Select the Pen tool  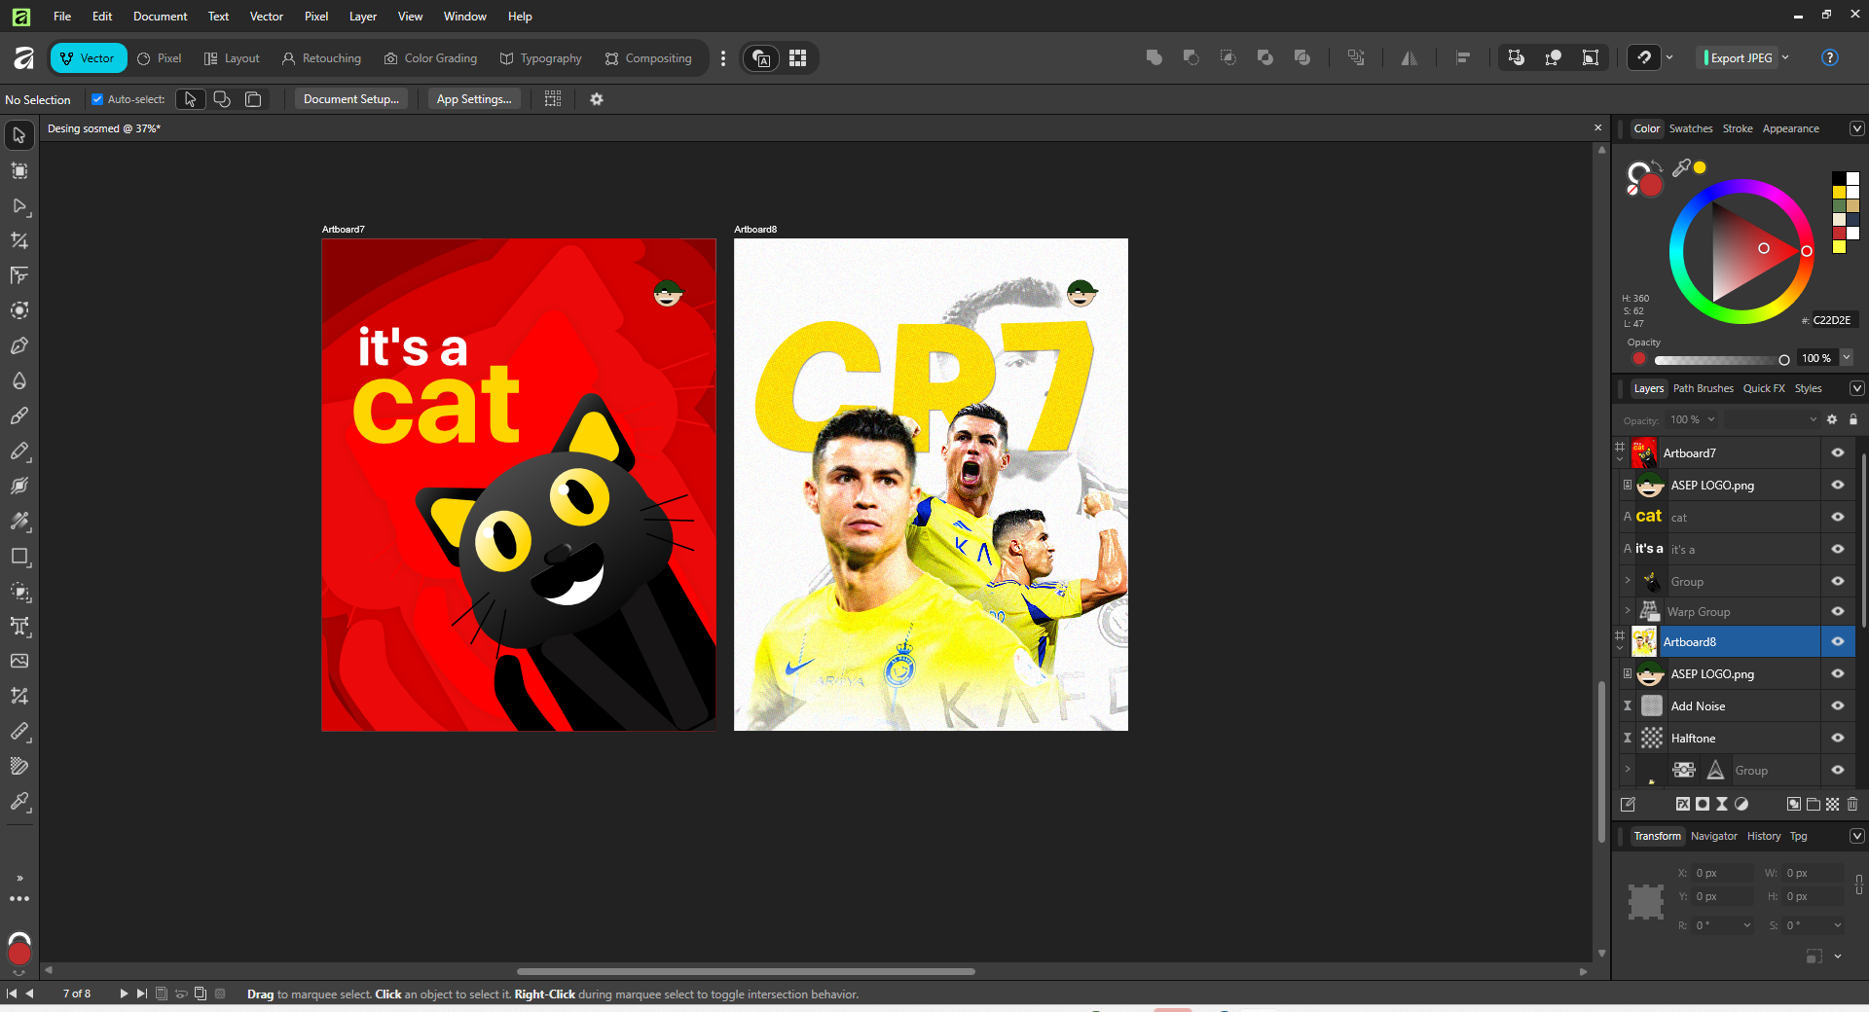[x=18, y=345]
